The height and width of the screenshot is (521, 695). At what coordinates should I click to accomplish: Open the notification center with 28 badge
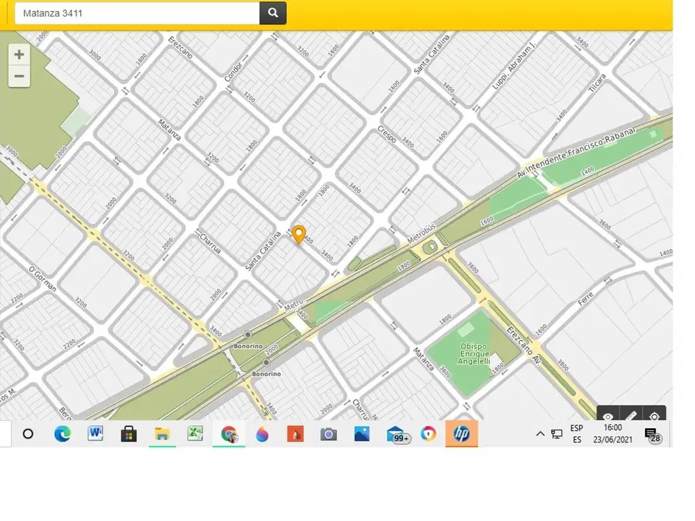652,435
